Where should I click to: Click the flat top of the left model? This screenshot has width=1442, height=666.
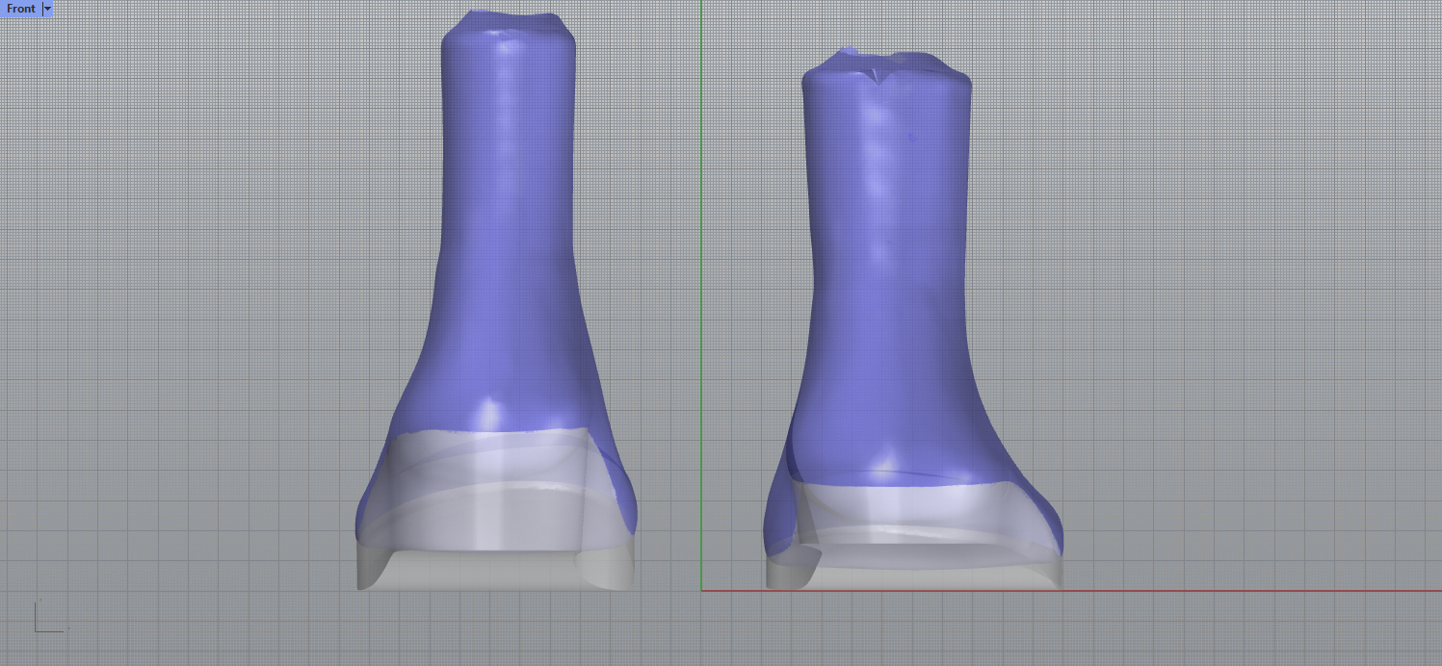click(x=508, y=24)
